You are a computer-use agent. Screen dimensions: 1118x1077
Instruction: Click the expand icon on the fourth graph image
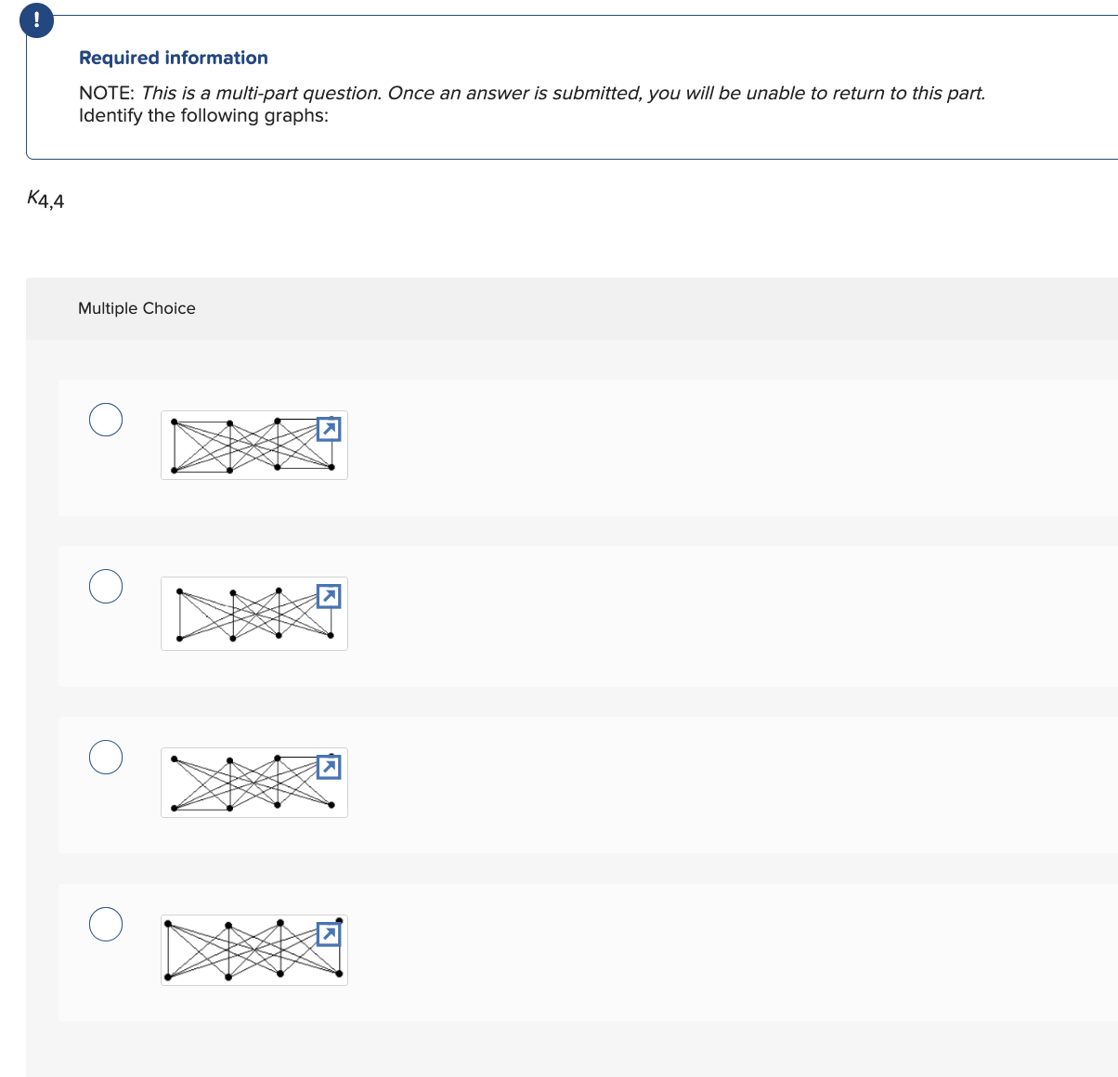click(x=327, y=935)
